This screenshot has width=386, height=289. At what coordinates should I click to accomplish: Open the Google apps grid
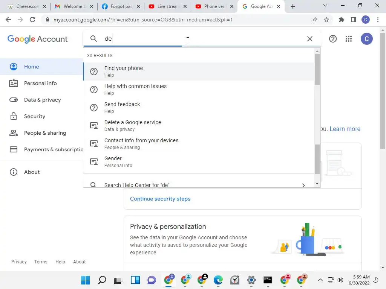(x=349, y=39)
